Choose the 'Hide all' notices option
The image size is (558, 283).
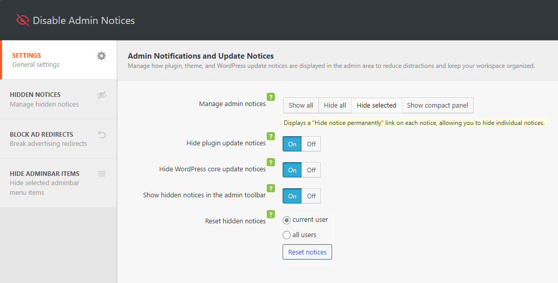click(x=335, y=106)
